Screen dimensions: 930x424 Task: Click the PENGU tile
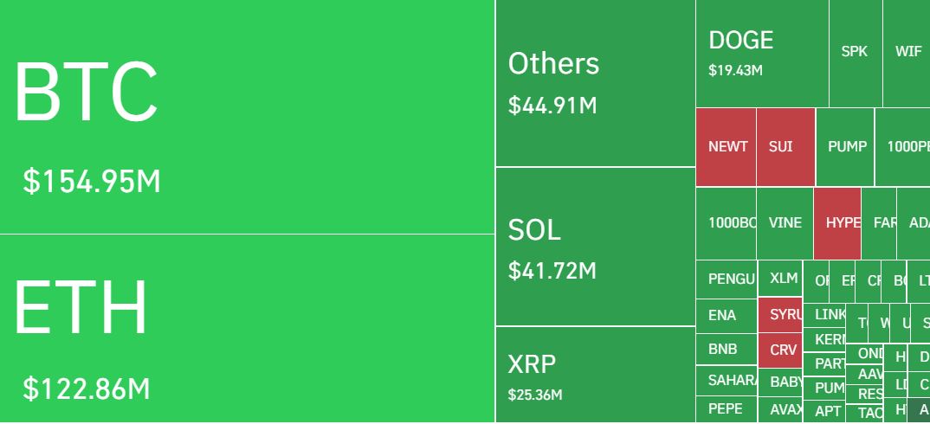coord(727,279)
